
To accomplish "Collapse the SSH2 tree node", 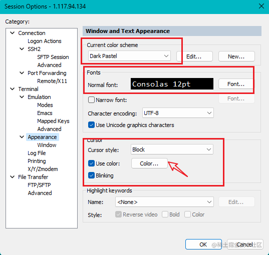I will 22,49.
